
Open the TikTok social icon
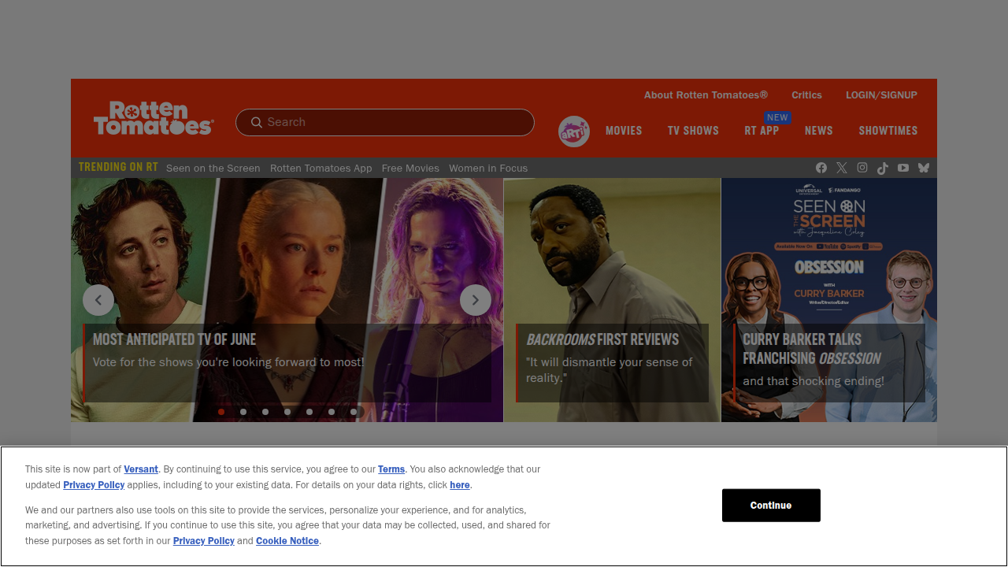(x=883, y=168)
